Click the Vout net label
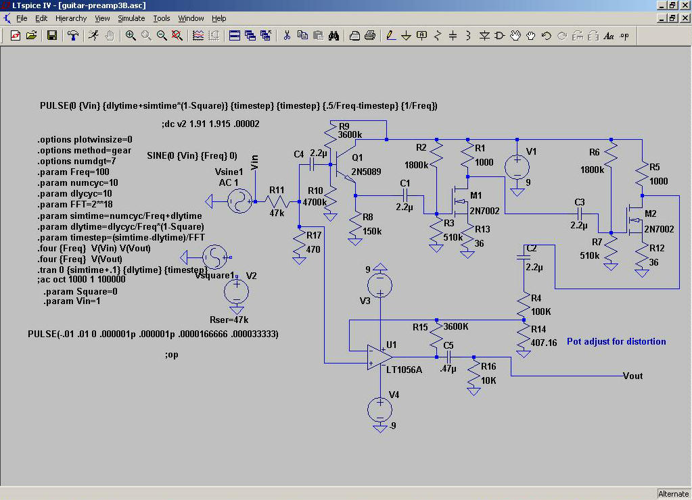692x500 pixels. (x=632, y=376)
